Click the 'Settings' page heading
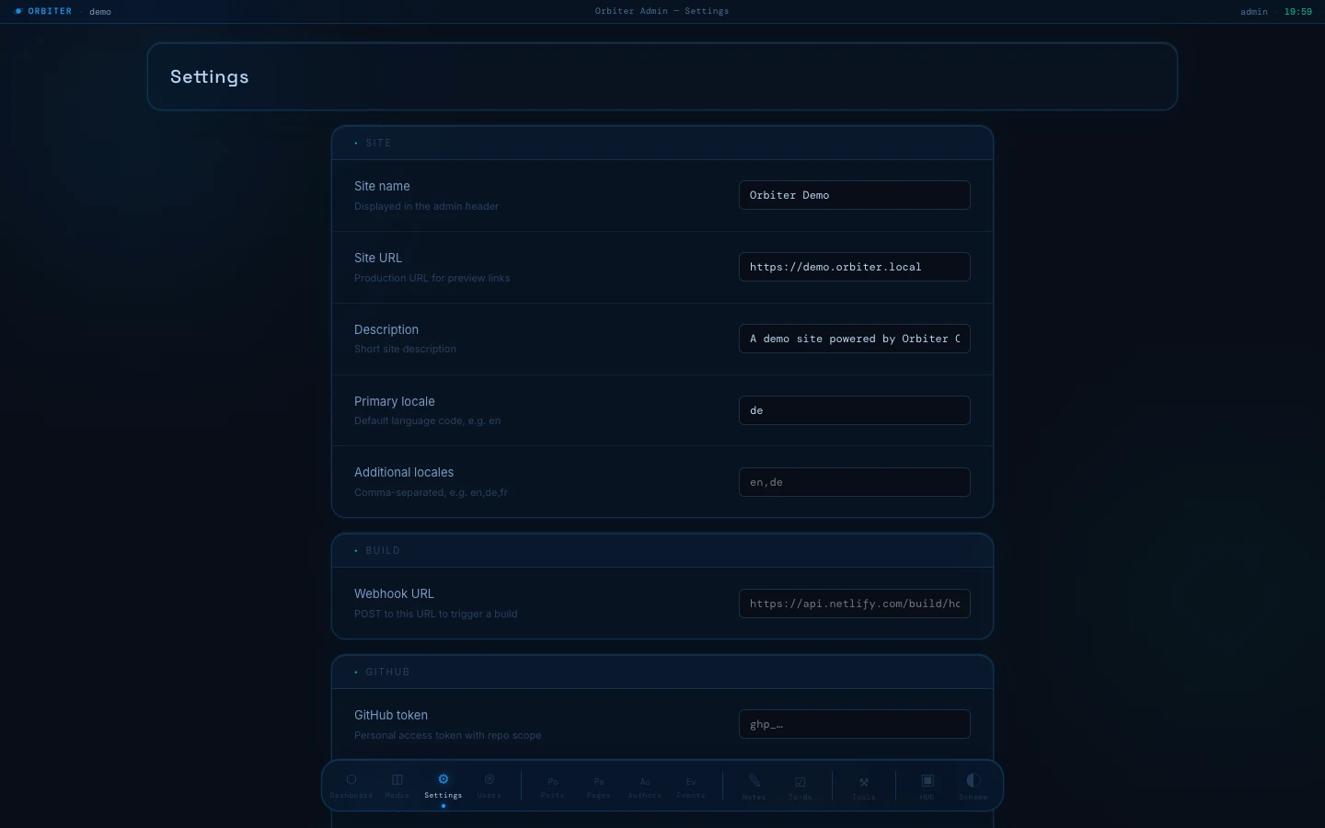 210,77
